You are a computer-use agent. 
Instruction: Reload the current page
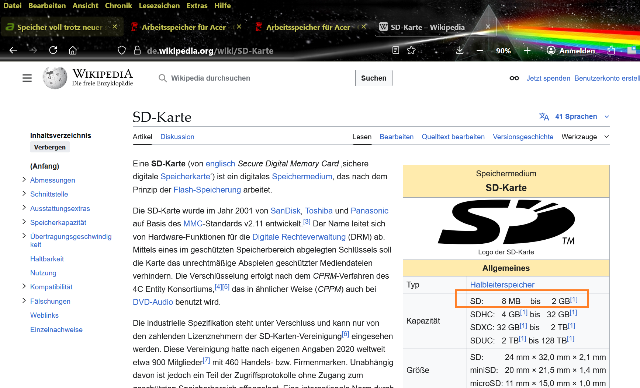(x=53, y=50)
